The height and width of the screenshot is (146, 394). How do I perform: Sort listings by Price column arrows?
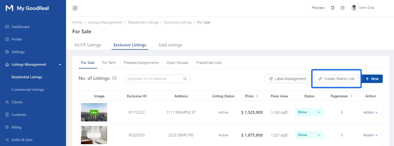[x=257, y=96]
